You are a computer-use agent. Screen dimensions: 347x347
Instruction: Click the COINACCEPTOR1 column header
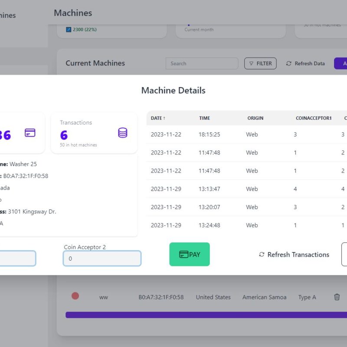click(314, 118)
